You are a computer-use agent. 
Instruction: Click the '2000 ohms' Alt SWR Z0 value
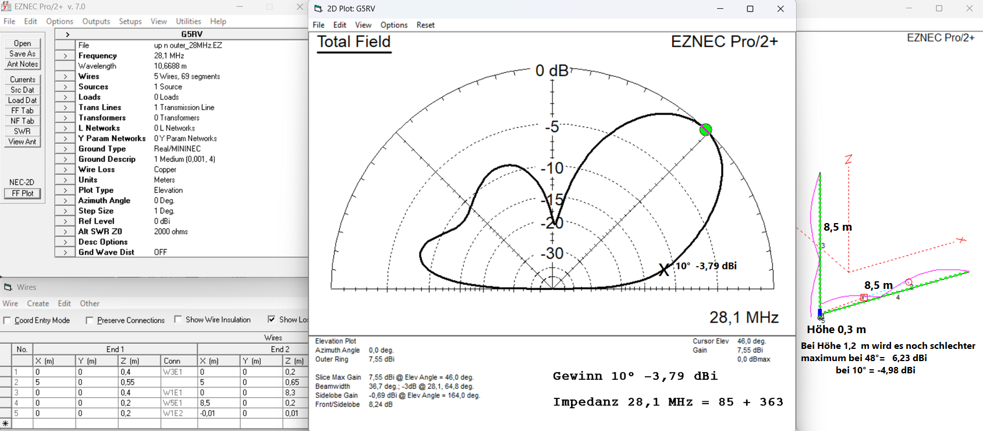coord(171,232)
